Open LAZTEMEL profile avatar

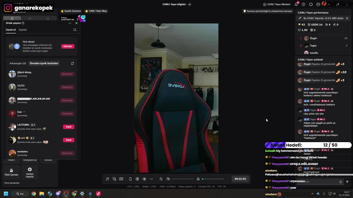click(12, 127)
